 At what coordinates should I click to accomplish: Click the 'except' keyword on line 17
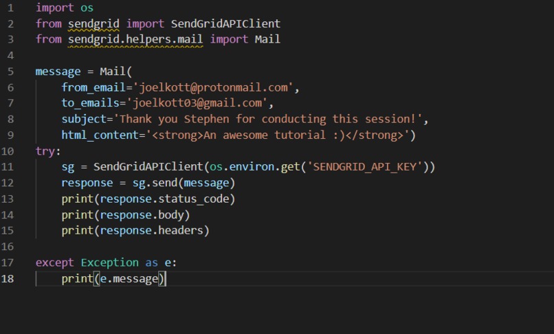(55, 263)
